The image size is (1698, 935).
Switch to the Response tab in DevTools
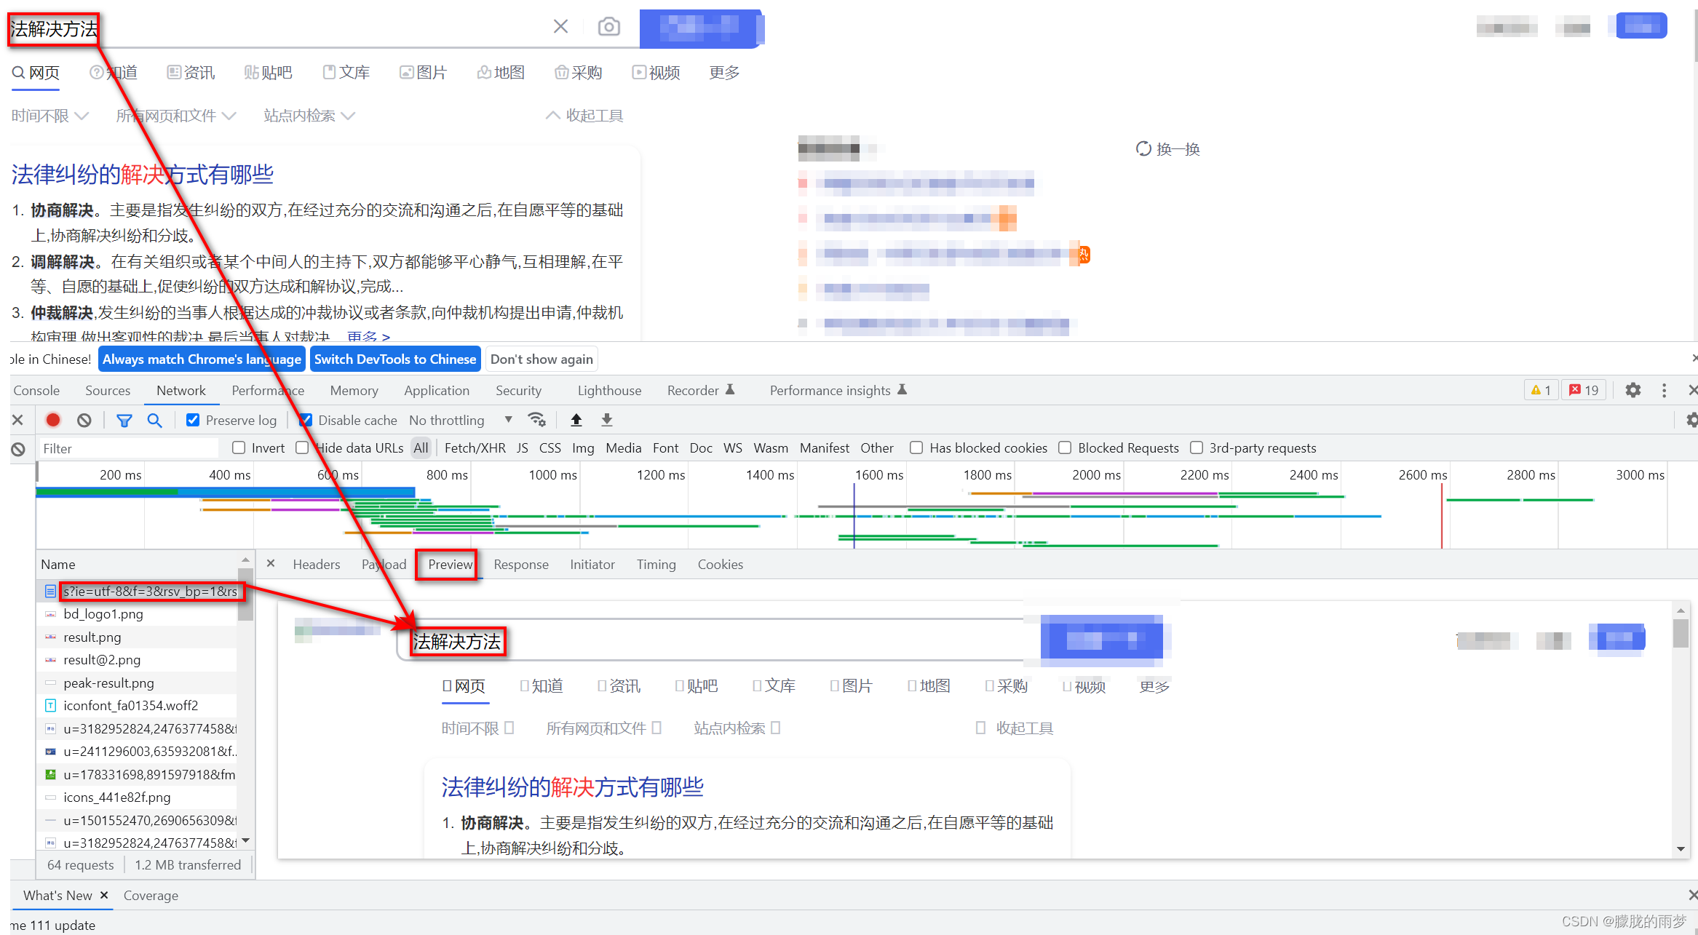520,564
